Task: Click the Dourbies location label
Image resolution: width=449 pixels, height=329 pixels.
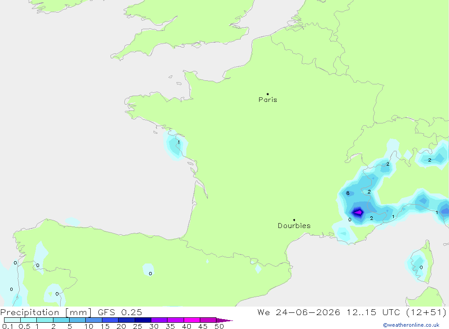Action: pos(294,226)
